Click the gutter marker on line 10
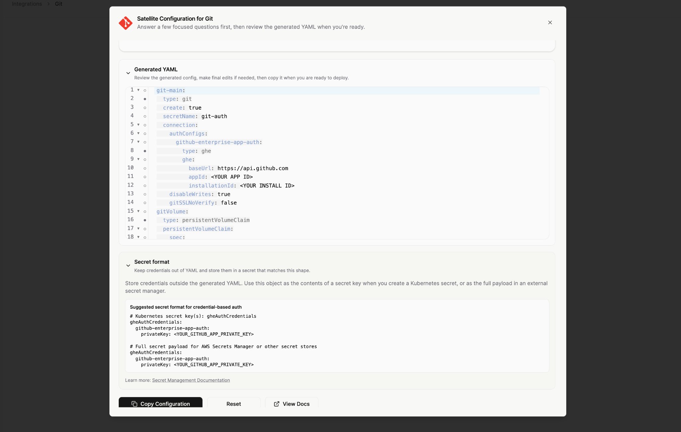This screenshot has height=432, width=681. point(145,168)
